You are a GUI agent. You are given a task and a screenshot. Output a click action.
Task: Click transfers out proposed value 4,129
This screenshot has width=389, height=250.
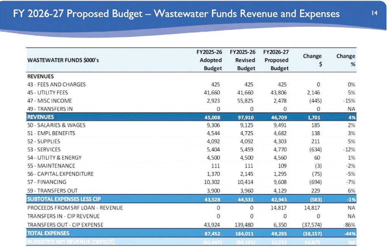click(280, 191)
